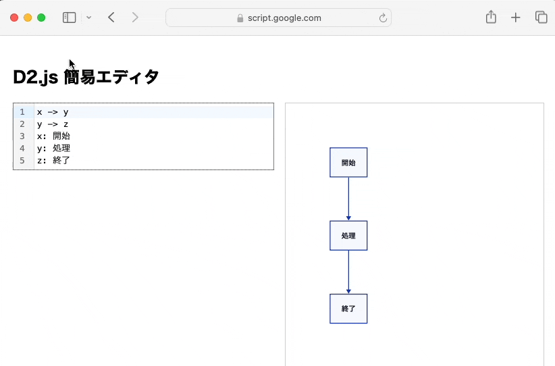The width and height of the screenshot is (555, 366).
Task: Click the lock icon in address bar
Action: click(240, 18)
